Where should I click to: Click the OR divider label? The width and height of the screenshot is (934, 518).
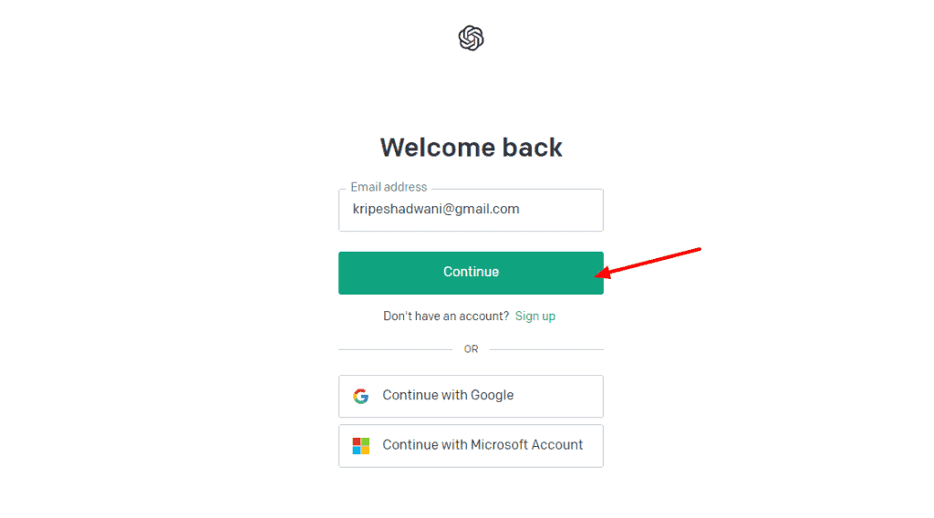tap(471, 349)
